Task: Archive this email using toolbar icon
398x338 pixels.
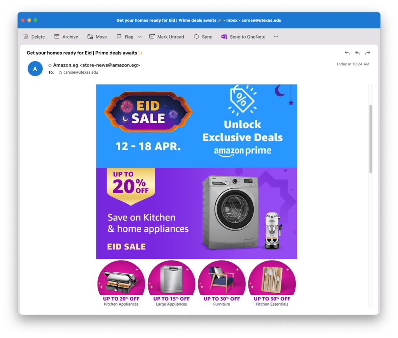Action: click(x=57, y=37)
